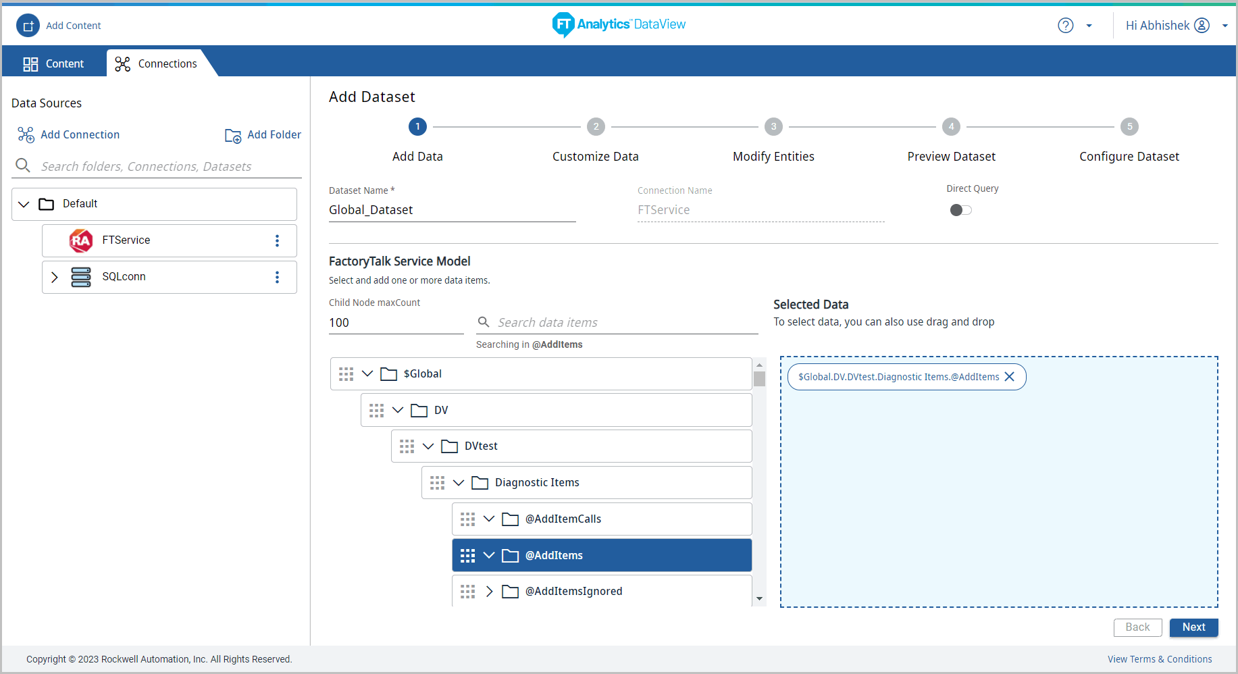1238x674 pixels.
Task: Open SQLconn three-dot options menu
Action: pos(277,277)
